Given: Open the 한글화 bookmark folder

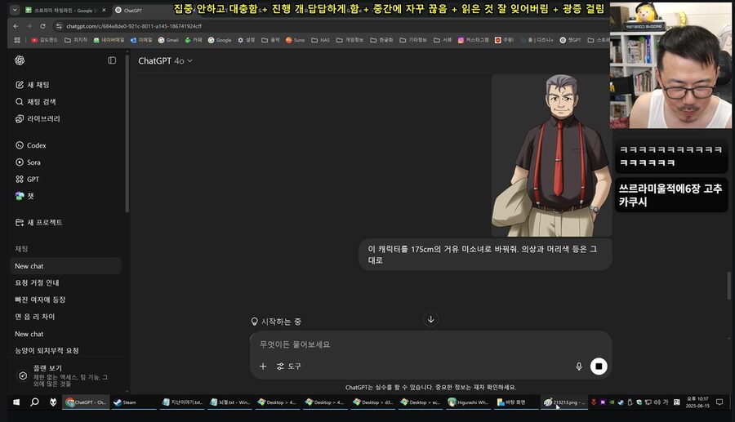Looking at the screenshot, I should [x=381, y=40].
